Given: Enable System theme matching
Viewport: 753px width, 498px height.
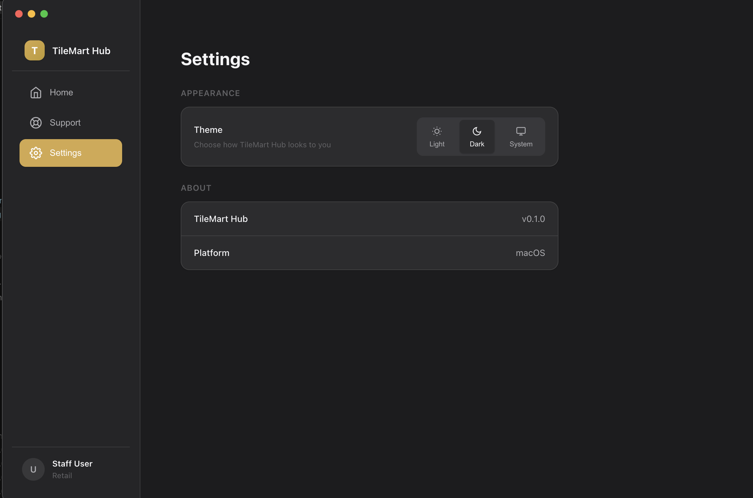Looking at the screenshot, I should click(x=520, y=136).
